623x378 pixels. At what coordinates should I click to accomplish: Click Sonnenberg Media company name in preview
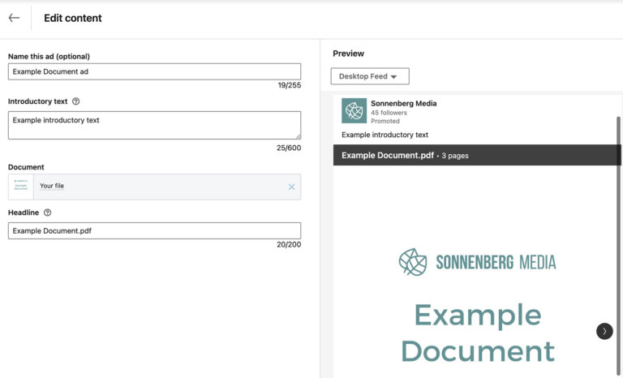pos(403,104)
